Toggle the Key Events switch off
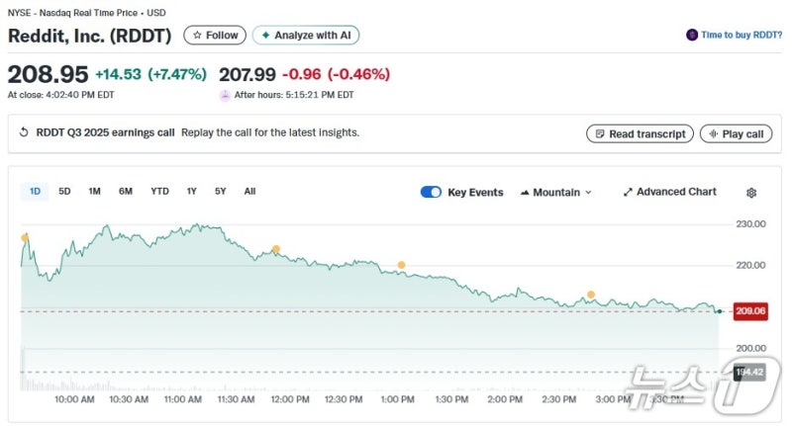The height and width of the screenshot is (426, 792). [431, 192]
